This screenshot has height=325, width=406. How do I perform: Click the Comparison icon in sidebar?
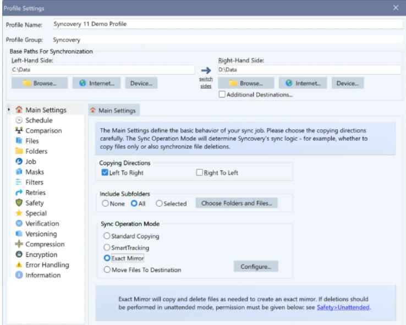[19, 130]
